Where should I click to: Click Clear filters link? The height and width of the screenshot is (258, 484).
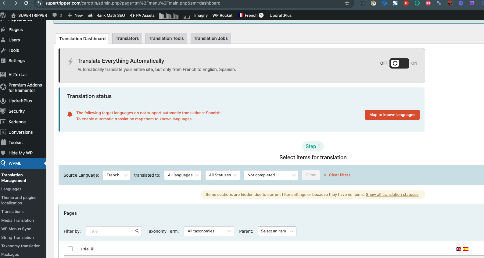point(337,175)
